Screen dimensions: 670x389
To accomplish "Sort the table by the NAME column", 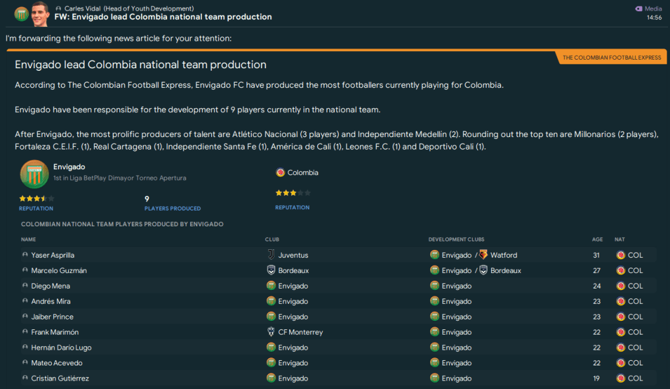I will tap(28, 239).
